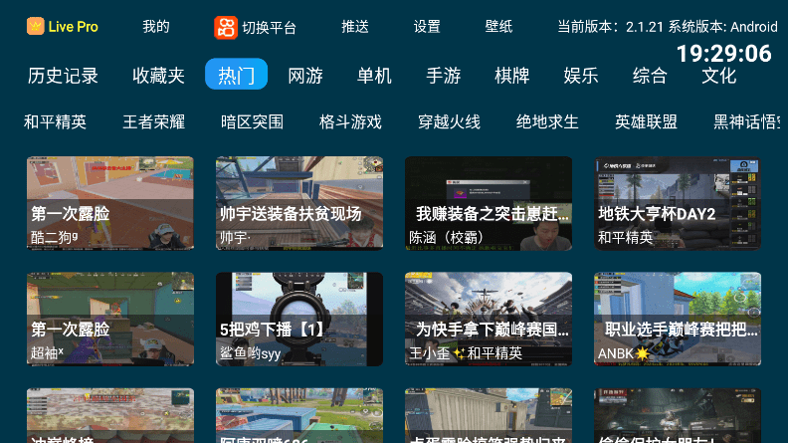
Task: Click the clock showing 19:29:06
Action: pos(723,54)
